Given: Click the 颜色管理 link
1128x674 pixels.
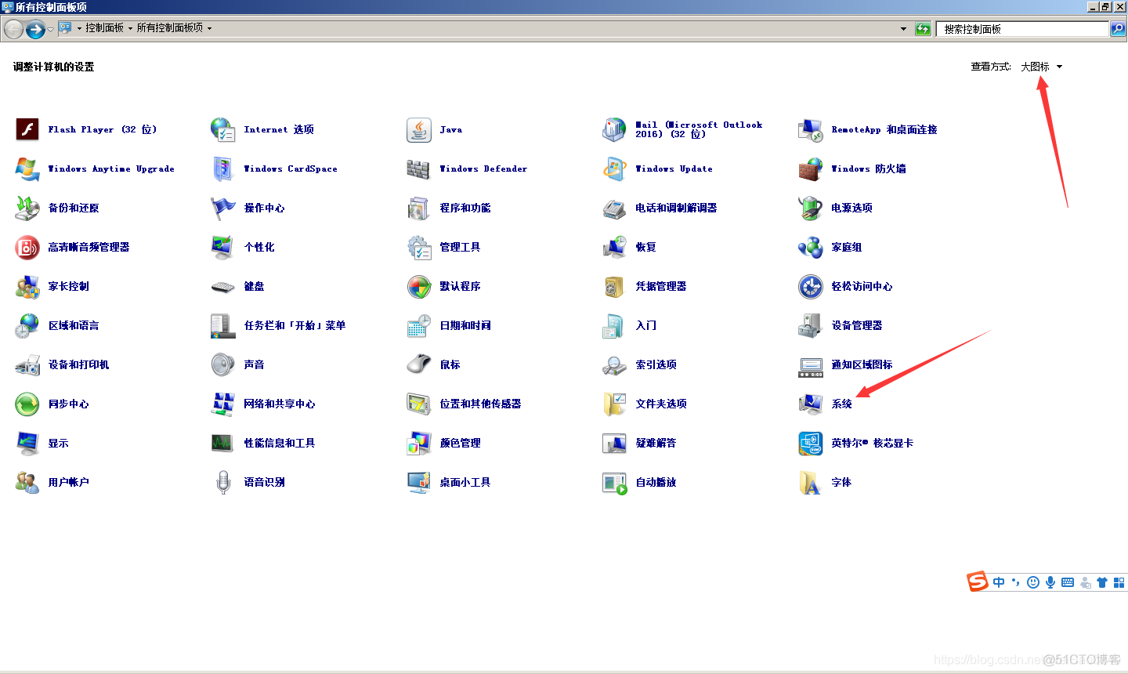Looking at the screenshot, I should coord(461,443).
